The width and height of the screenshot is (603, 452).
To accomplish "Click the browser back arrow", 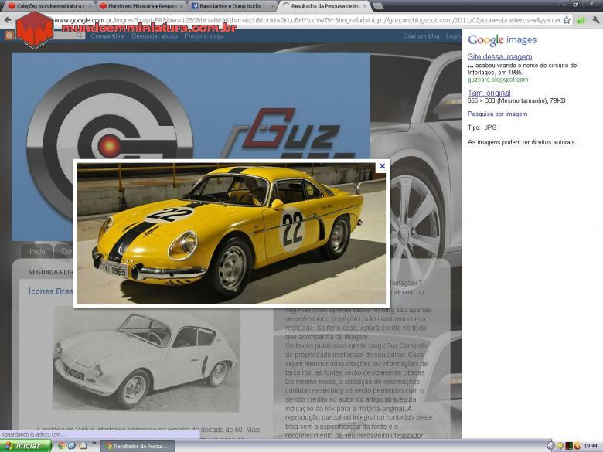I will (8, 20).
